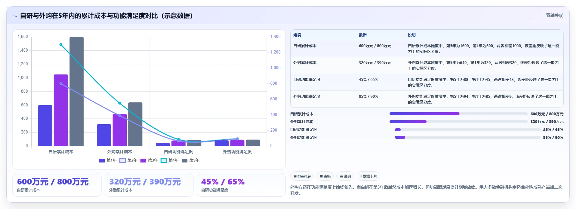This screenshot has width=576, height=209.
Task: Click the tallest gray 第5年 bar of 自研累计成本
Action: click(x=77, y=91)
